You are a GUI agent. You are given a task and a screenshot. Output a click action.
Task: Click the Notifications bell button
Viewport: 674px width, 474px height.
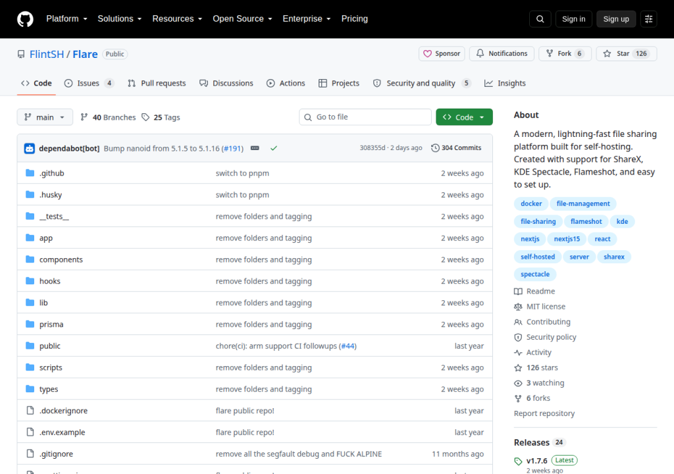(502, 53)
